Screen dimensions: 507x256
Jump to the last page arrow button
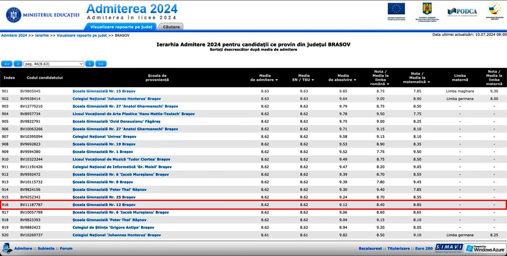(x=101, y=64)
